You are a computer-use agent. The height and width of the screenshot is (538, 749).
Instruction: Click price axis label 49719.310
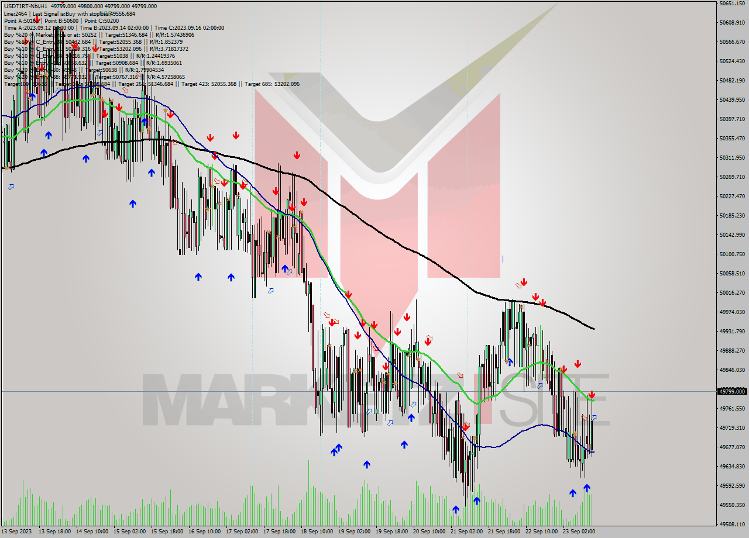(x=733, y=427)
